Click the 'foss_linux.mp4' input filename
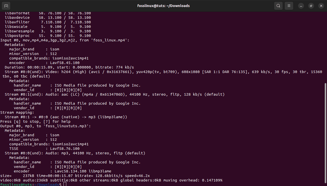327x186 pixels. click(x=115, y=40)
